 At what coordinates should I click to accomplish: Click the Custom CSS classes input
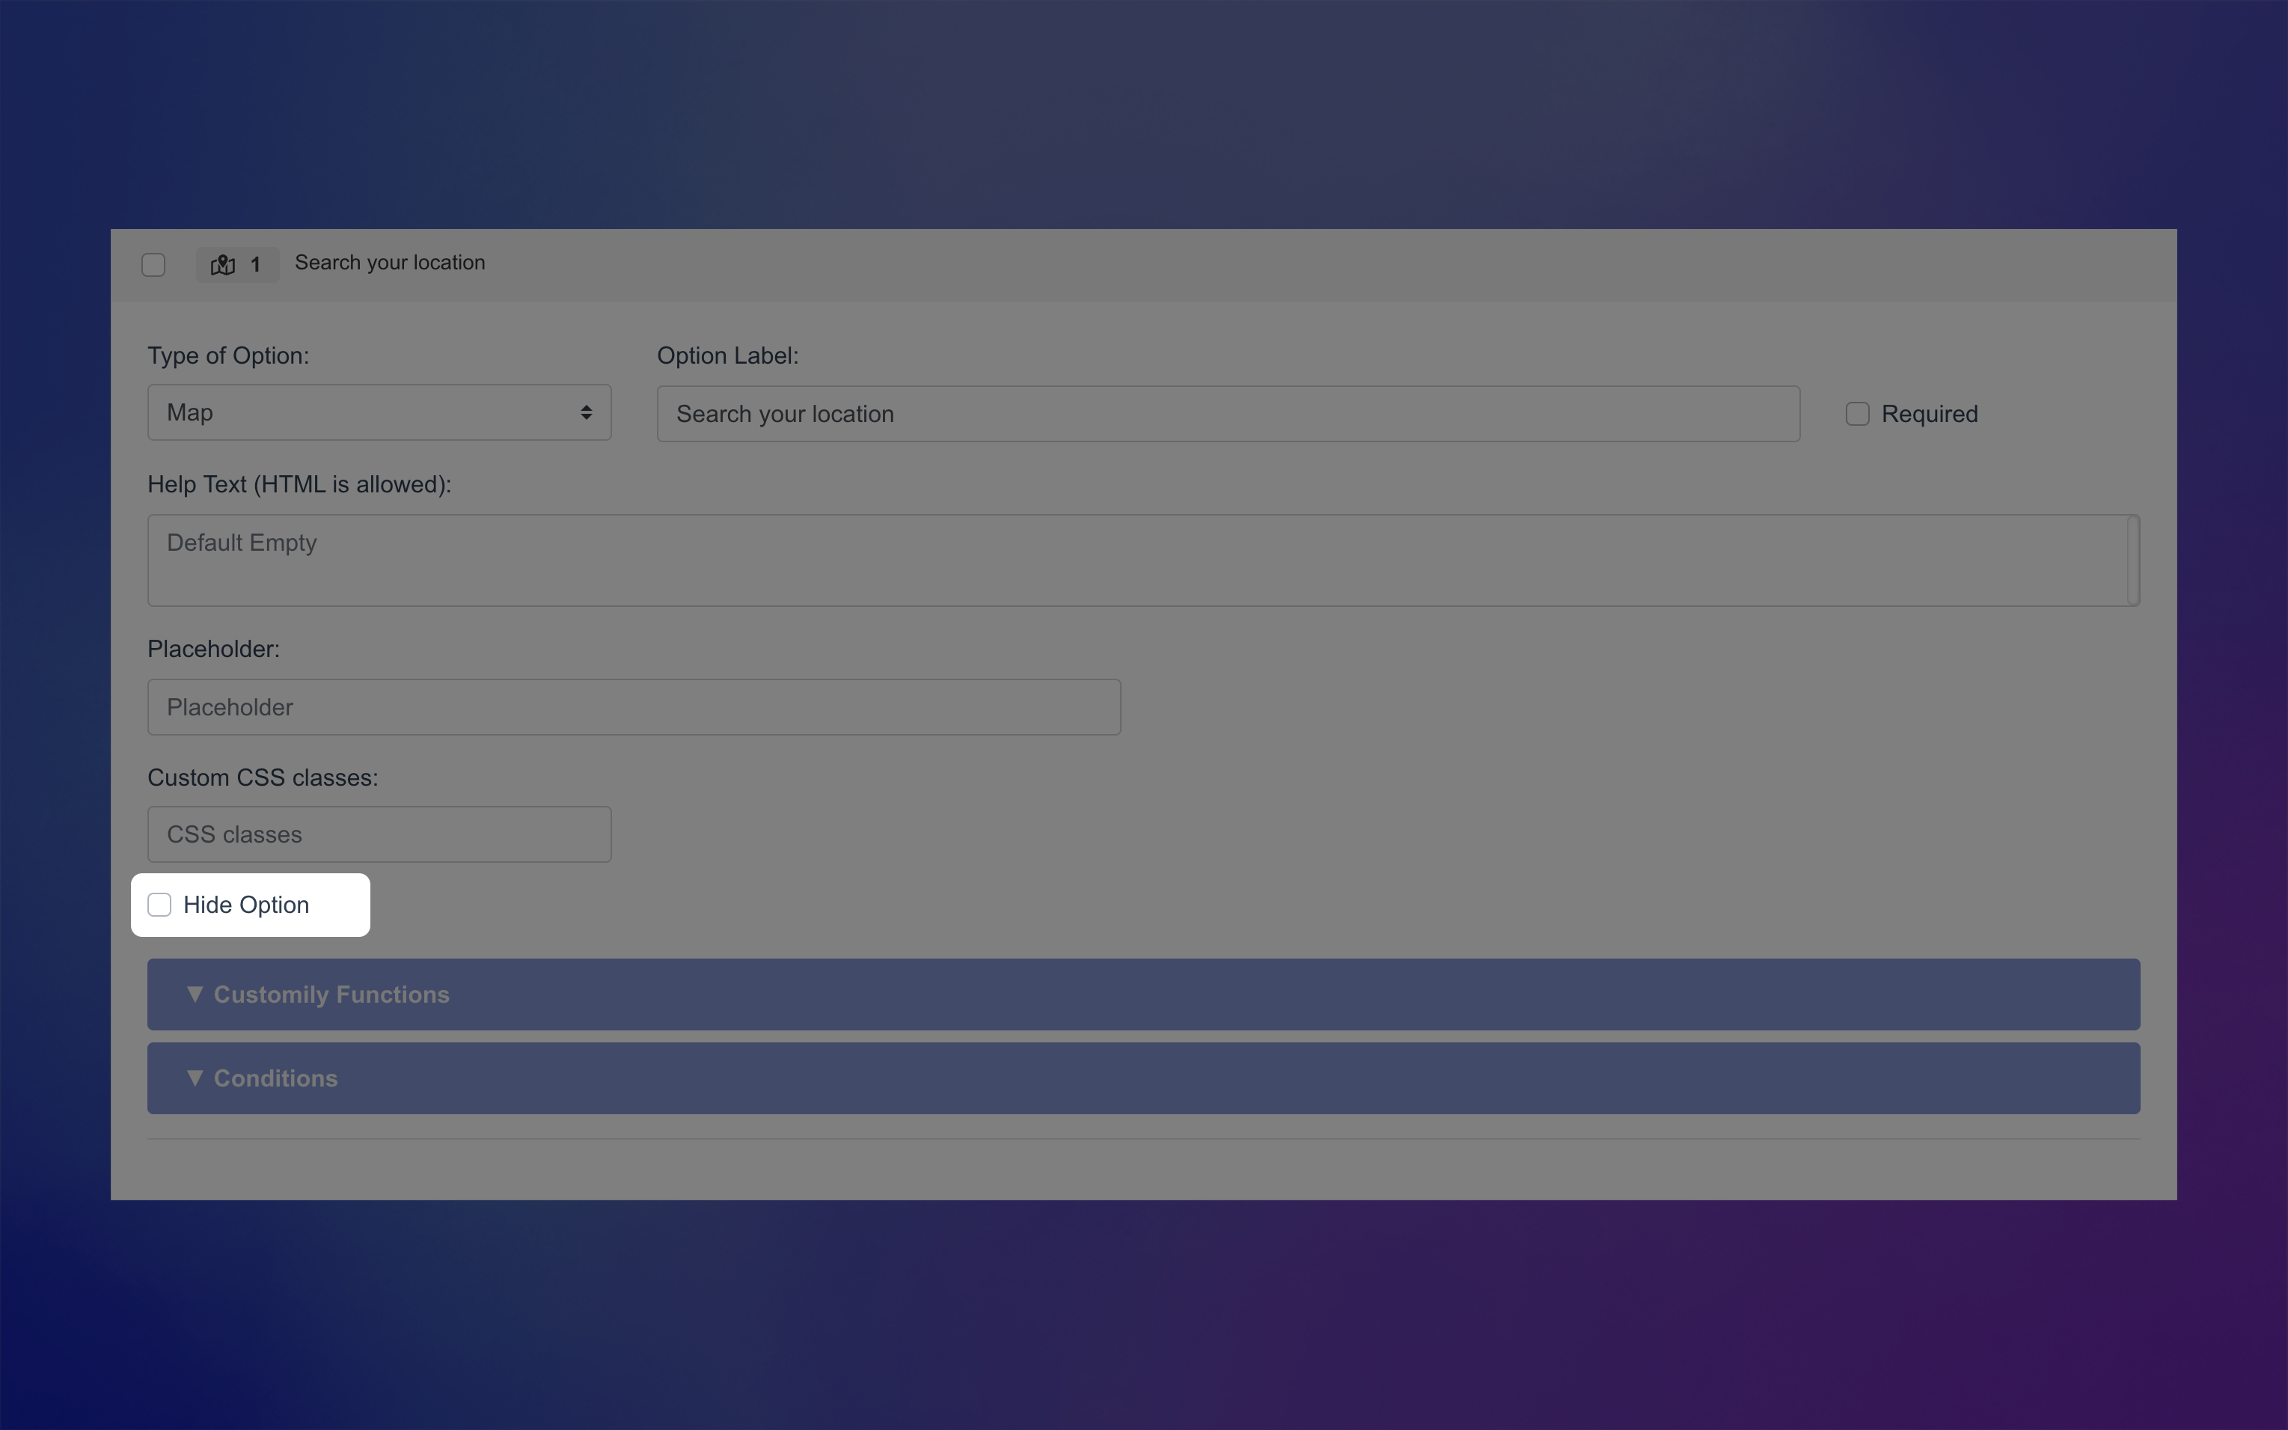tap(378, 834)
